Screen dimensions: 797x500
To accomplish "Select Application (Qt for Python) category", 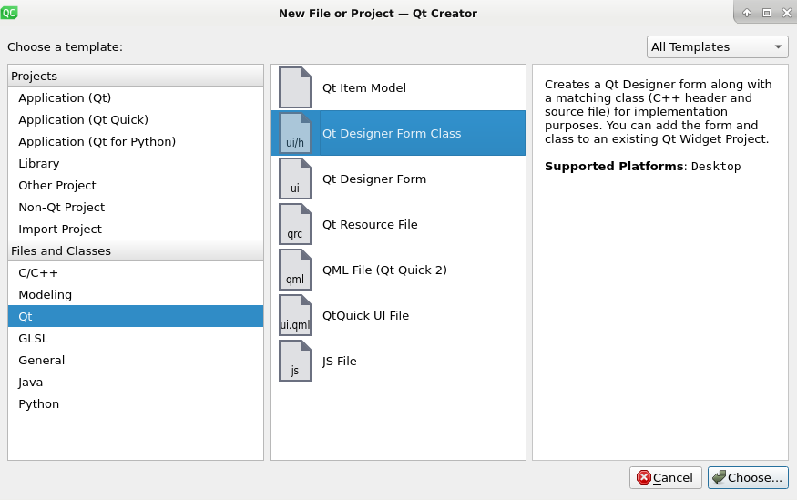I will (136, 141).
